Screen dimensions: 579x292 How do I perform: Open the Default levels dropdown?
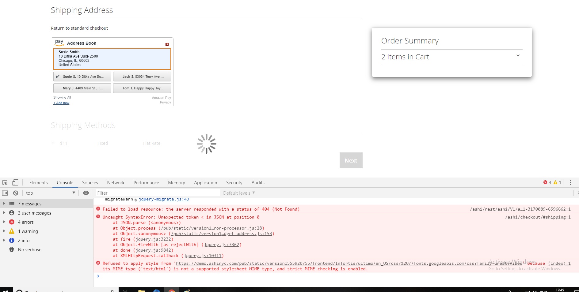(238, 193)
